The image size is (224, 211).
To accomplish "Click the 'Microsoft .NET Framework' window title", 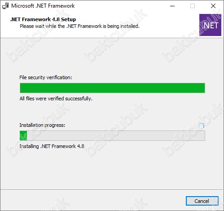I will pos(43,6).
